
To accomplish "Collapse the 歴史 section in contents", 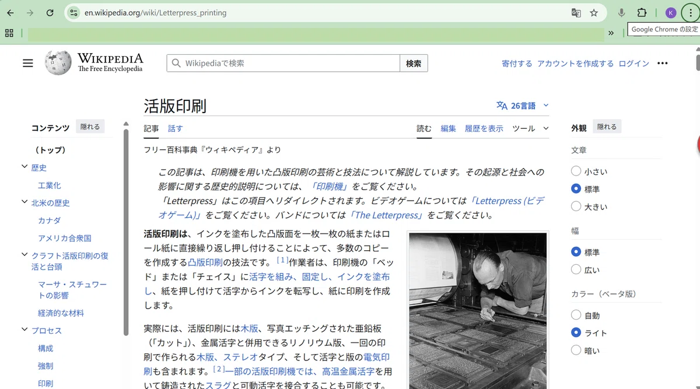I will 24,167.
